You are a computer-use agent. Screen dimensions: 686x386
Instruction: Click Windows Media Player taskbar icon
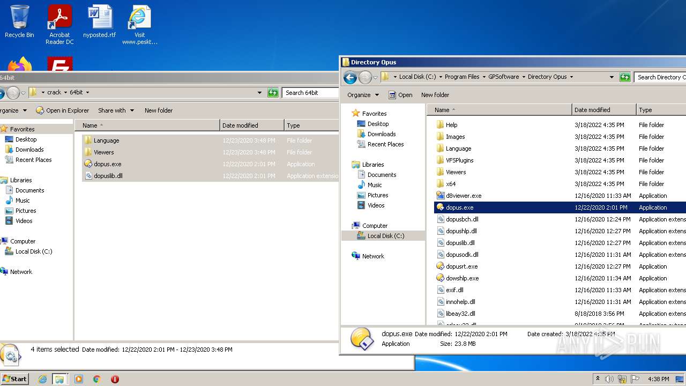tap(79, 379)
